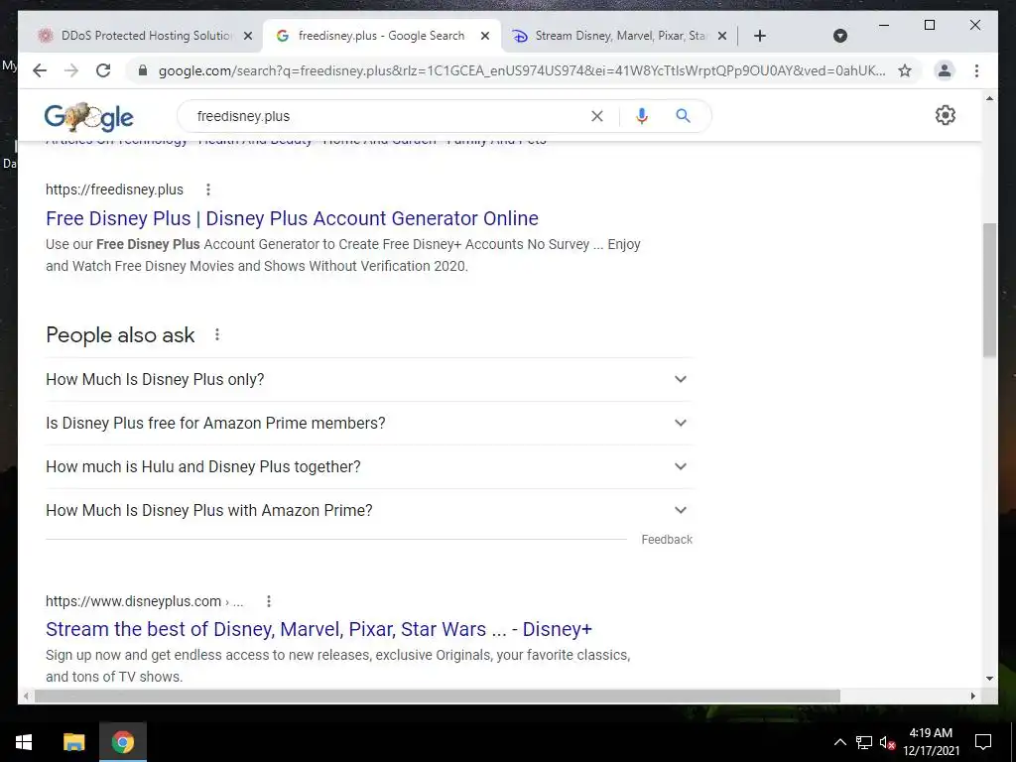Screen dimensions: 1016x762
Task: Expand How much is Hulu and Disney Plus together?
Action: tap(368, 466)
